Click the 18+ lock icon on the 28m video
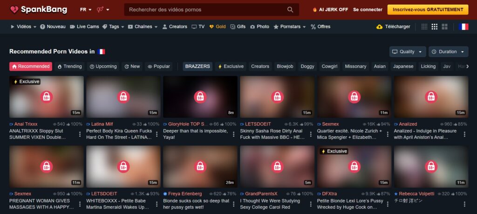477x214 pixels. click(x=200, y=167)
